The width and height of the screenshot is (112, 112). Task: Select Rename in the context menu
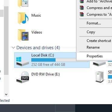pyautogui.click(x=93, y=47)
